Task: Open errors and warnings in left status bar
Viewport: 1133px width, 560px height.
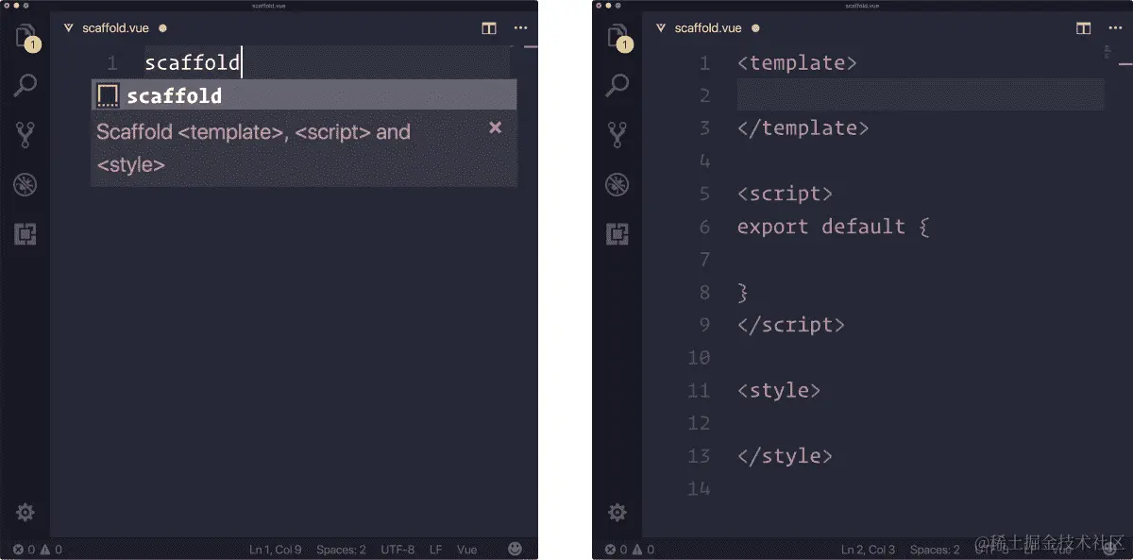Action: pos(38,550)
